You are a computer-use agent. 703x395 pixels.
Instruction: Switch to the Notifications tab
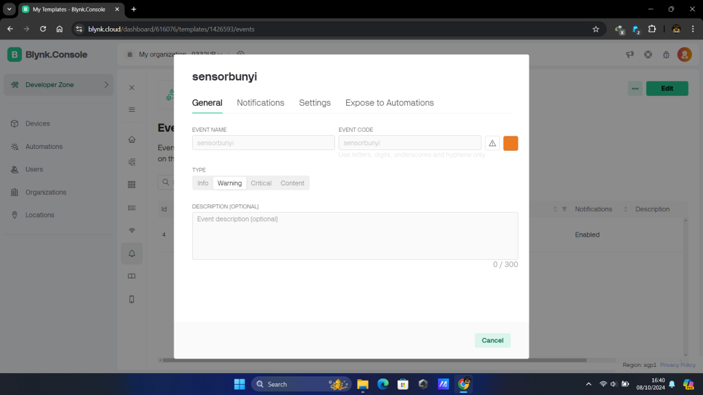pos(260,103)
